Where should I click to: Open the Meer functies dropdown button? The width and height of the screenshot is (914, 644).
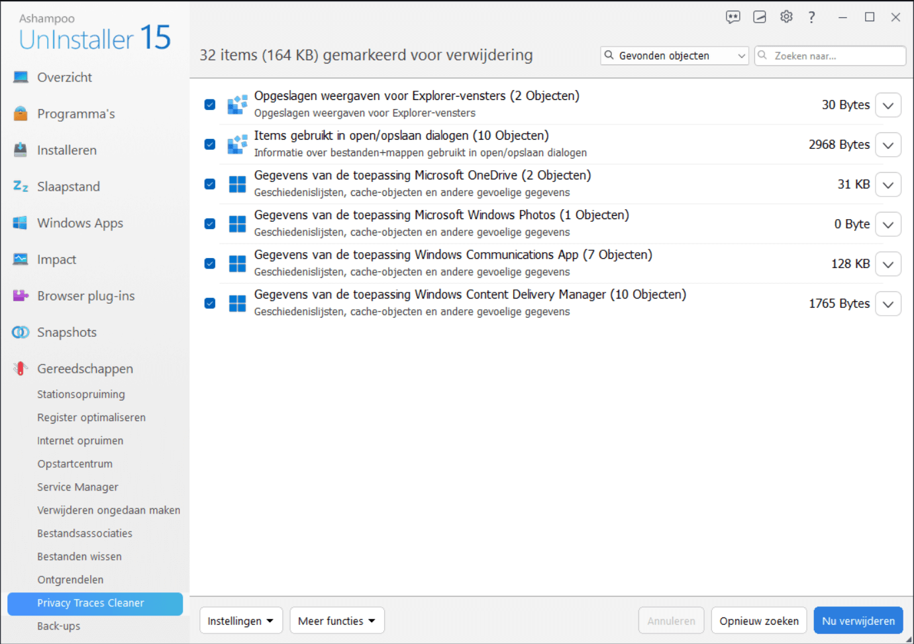[x=337, y=621]
